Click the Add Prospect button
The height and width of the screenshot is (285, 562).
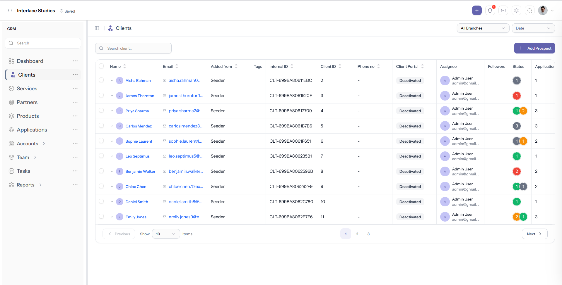click(x=534, y=48)
